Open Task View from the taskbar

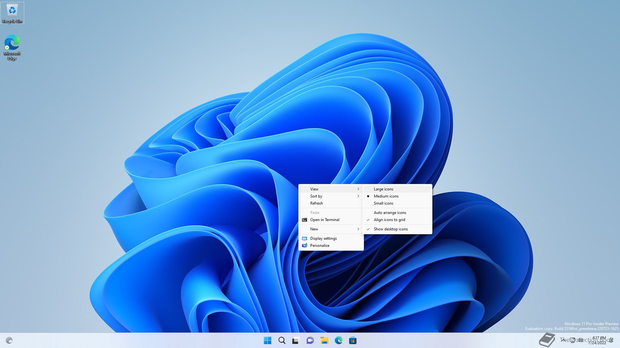(x=296, y=340)
